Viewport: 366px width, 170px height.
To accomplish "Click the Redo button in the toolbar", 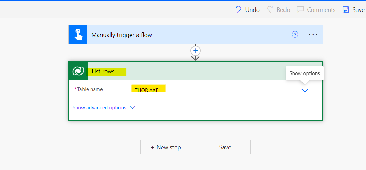I will click(x=278, y=10).
